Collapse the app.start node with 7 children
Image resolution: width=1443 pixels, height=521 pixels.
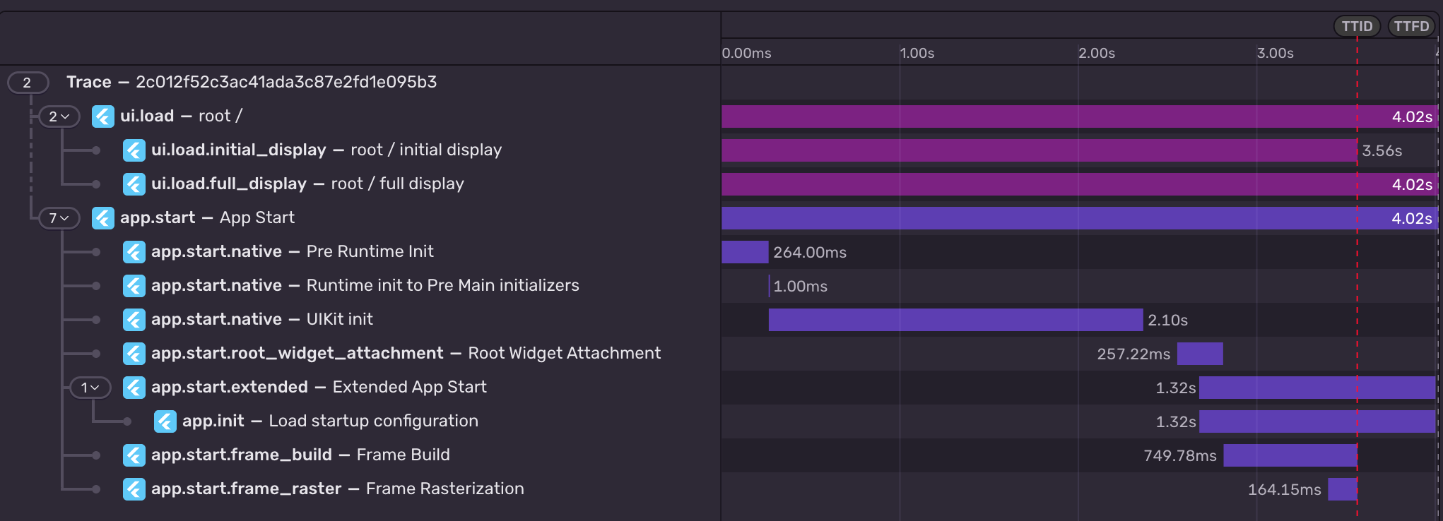[x=59, y=218]
